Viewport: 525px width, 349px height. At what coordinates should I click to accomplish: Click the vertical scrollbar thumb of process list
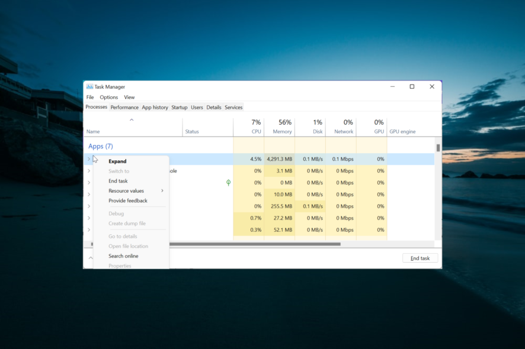(x=438, y=148)
